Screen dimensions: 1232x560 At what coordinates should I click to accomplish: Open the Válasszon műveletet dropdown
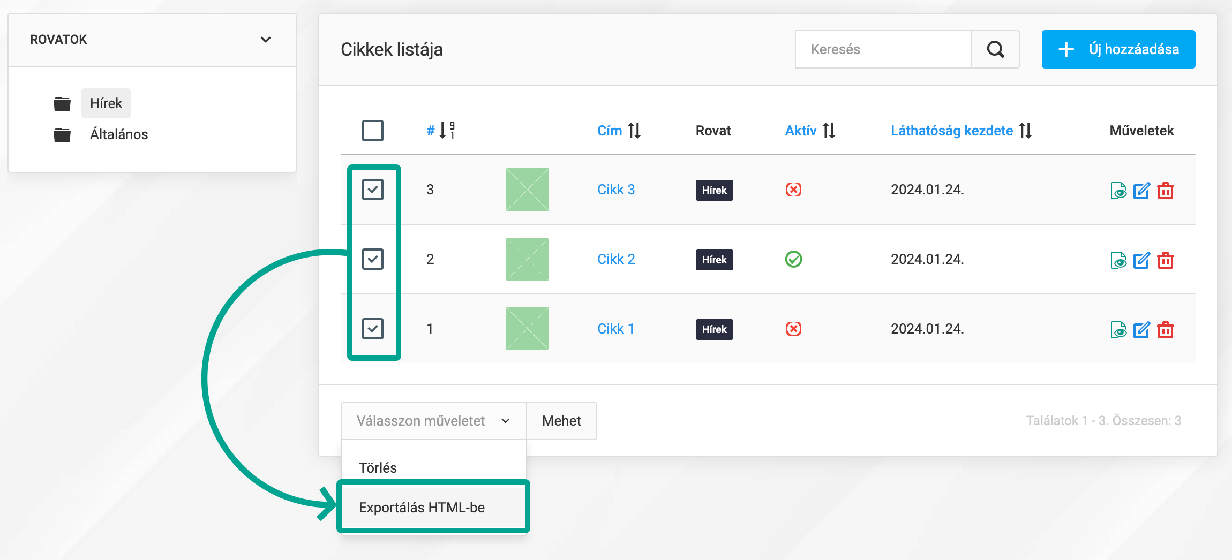pyautogui.click(x=434, y=421)
